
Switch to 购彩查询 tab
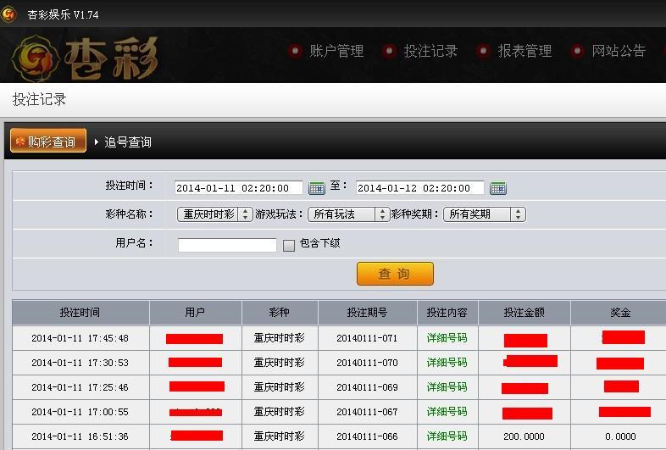tap(48, 141)
